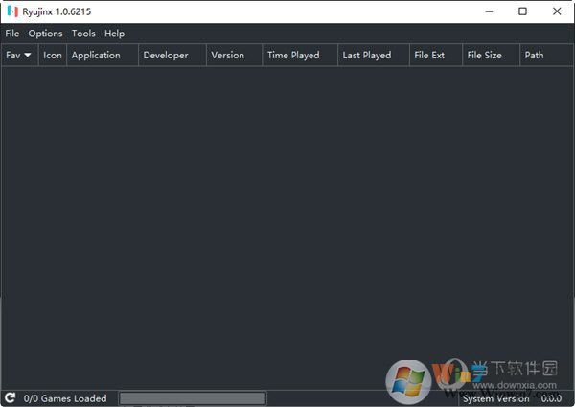The image size is (575, 407).
Task: Click the Icon column header
Action: (53, 55)
